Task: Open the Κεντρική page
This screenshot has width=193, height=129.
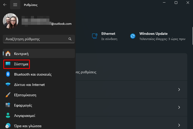Action: [39, 53]
